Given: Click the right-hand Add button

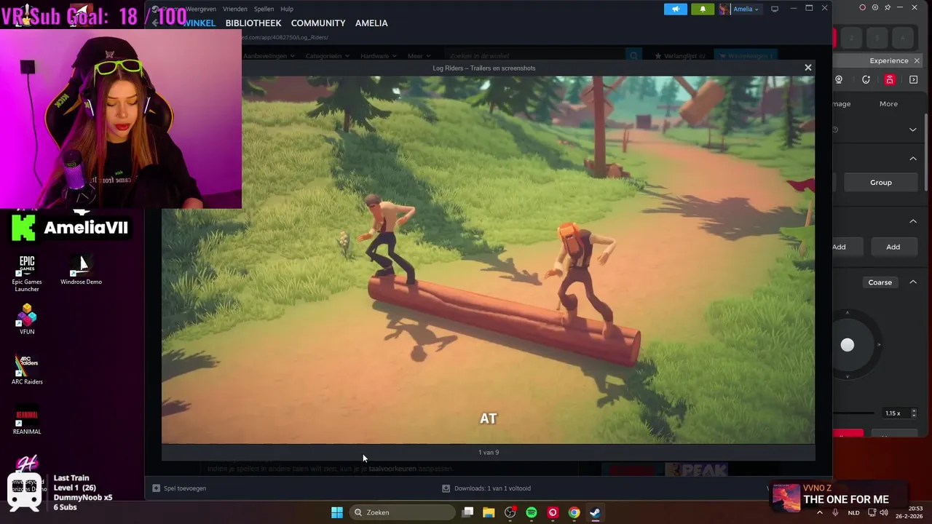Looking at the screenshot, I should pos(893,247).
